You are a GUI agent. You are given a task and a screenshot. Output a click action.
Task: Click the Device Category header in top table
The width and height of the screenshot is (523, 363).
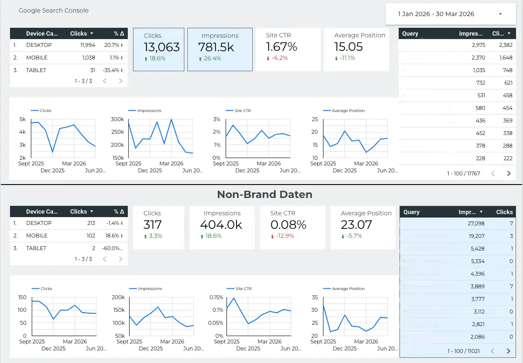(x=42, y=33)
